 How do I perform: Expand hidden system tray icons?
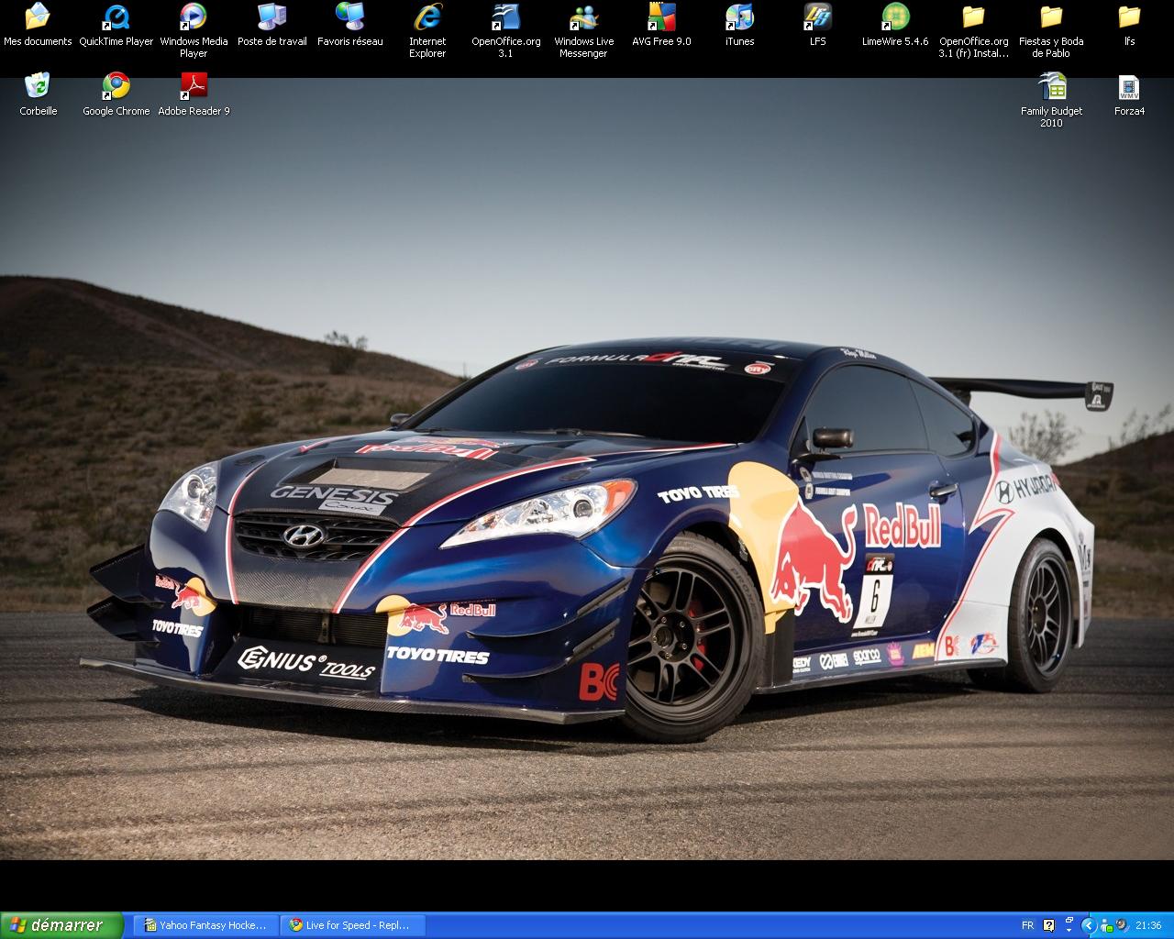click(x=1090, y=925)
